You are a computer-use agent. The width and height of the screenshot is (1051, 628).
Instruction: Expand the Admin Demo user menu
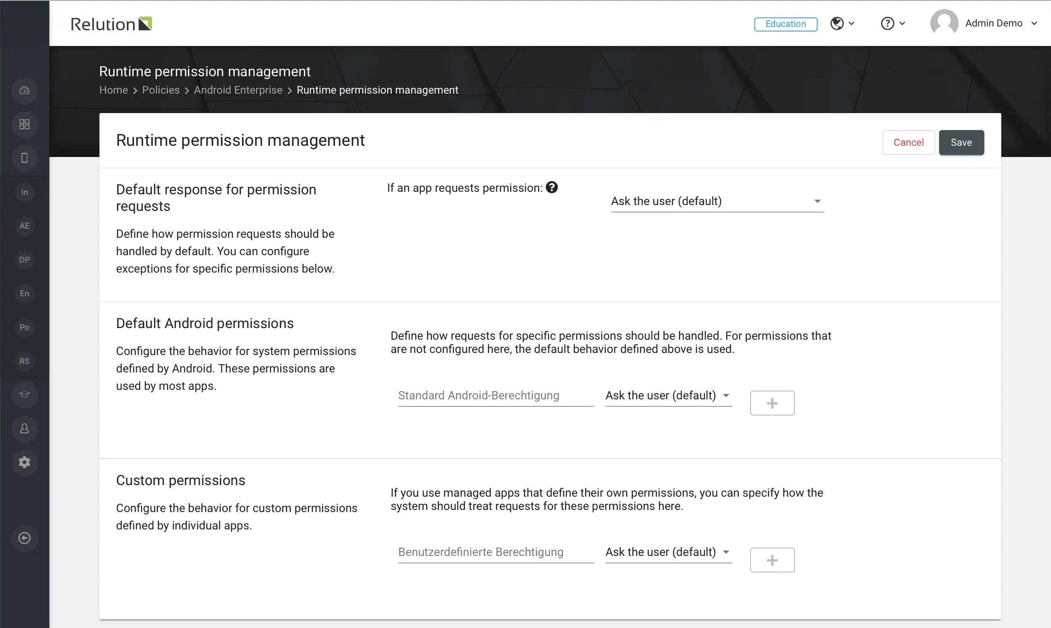click(1034, 23)
